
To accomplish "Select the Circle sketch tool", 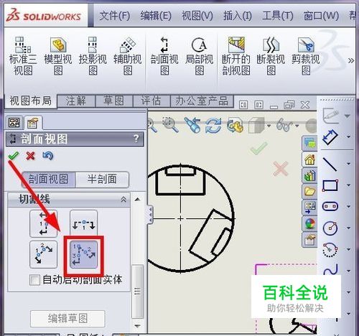I will click(x=330, y=228).
